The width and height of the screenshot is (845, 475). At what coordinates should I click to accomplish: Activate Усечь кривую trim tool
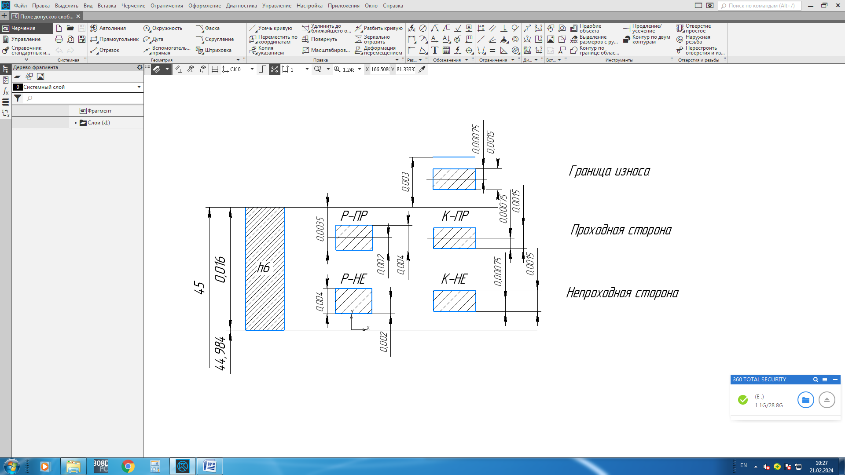click(x=271, y=28)
